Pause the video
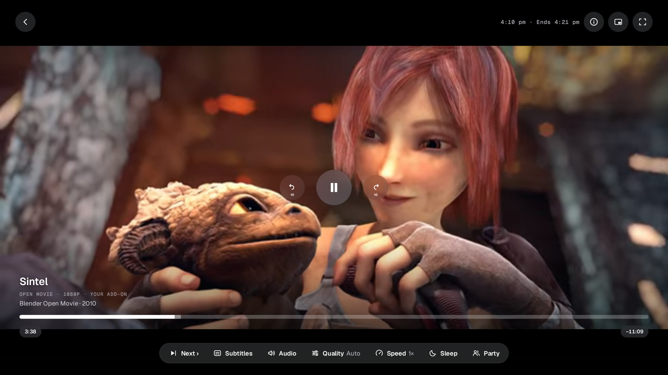 pyautogui.click(x=334, y=187)
